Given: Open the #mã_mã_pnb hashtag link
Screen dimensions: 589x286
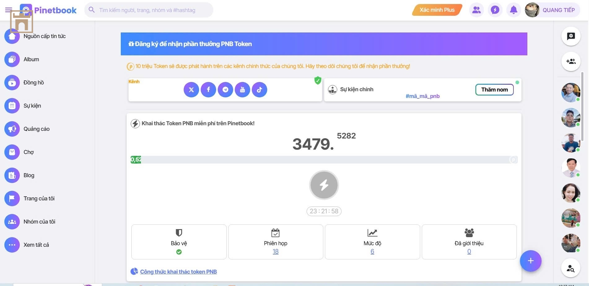Looking at the screenshot, I should (x=422, y=96).
